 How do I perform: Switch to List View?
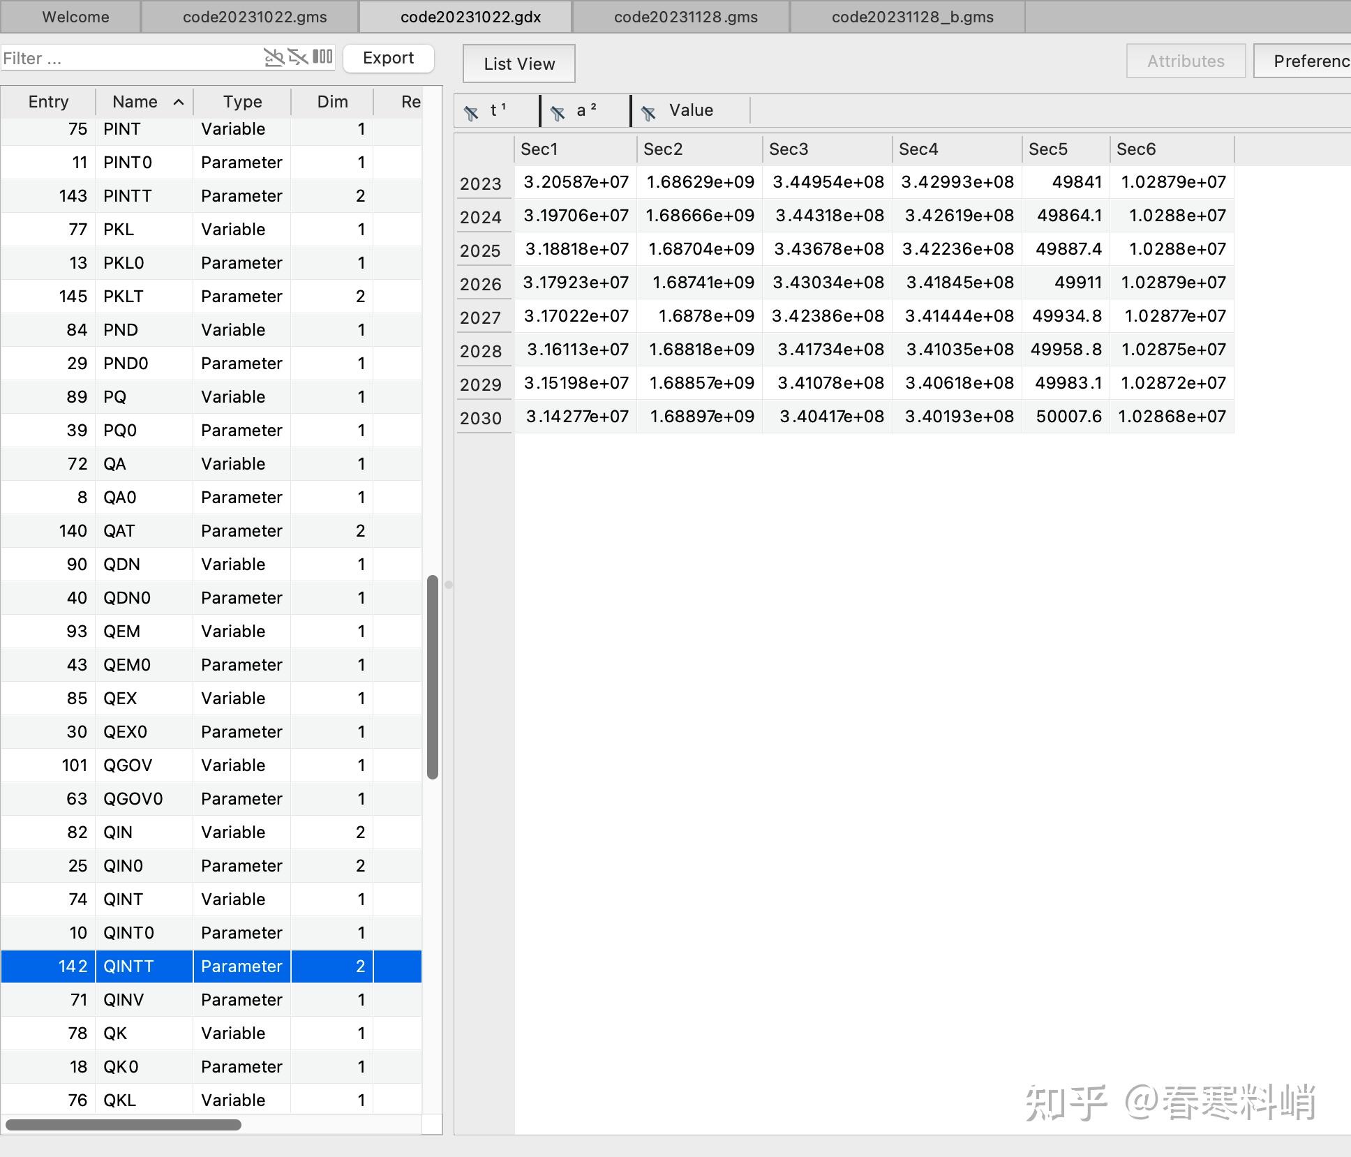(x=518, y=64)
